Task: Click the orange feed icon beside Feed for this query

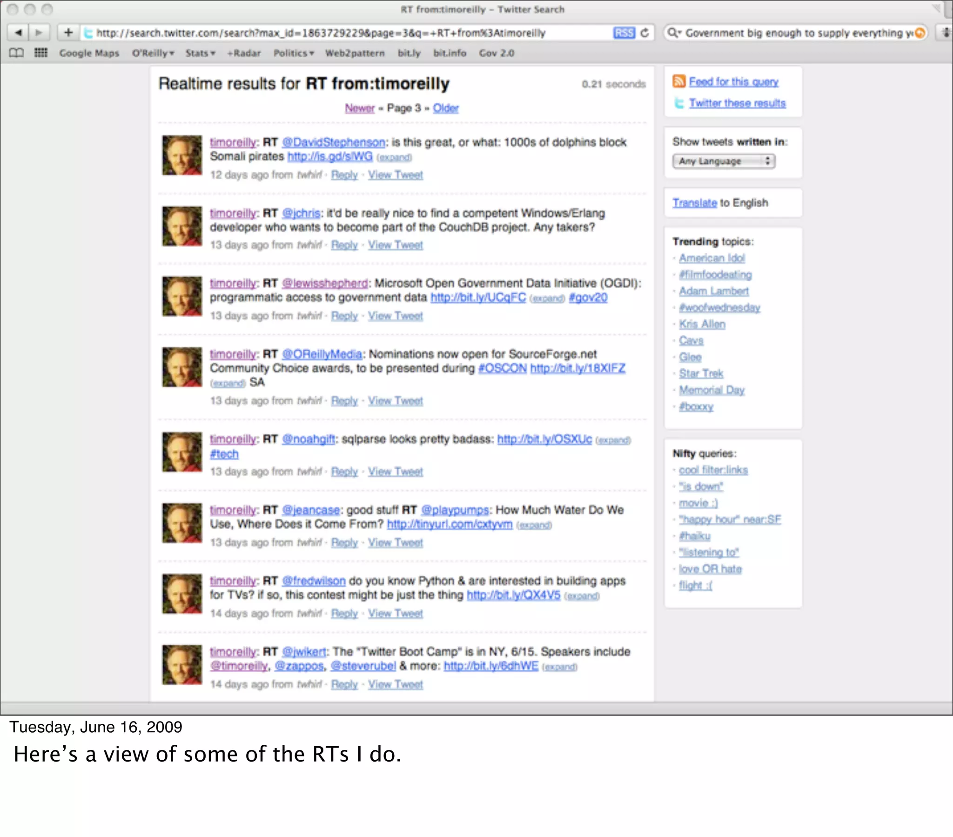Action: 679,81
